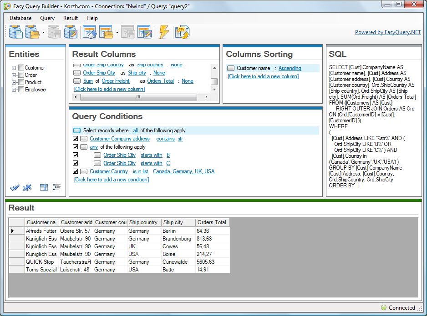Run the query with the lightning bolt icon
Viewport: 427px width, 316px height.
(163, 32)
